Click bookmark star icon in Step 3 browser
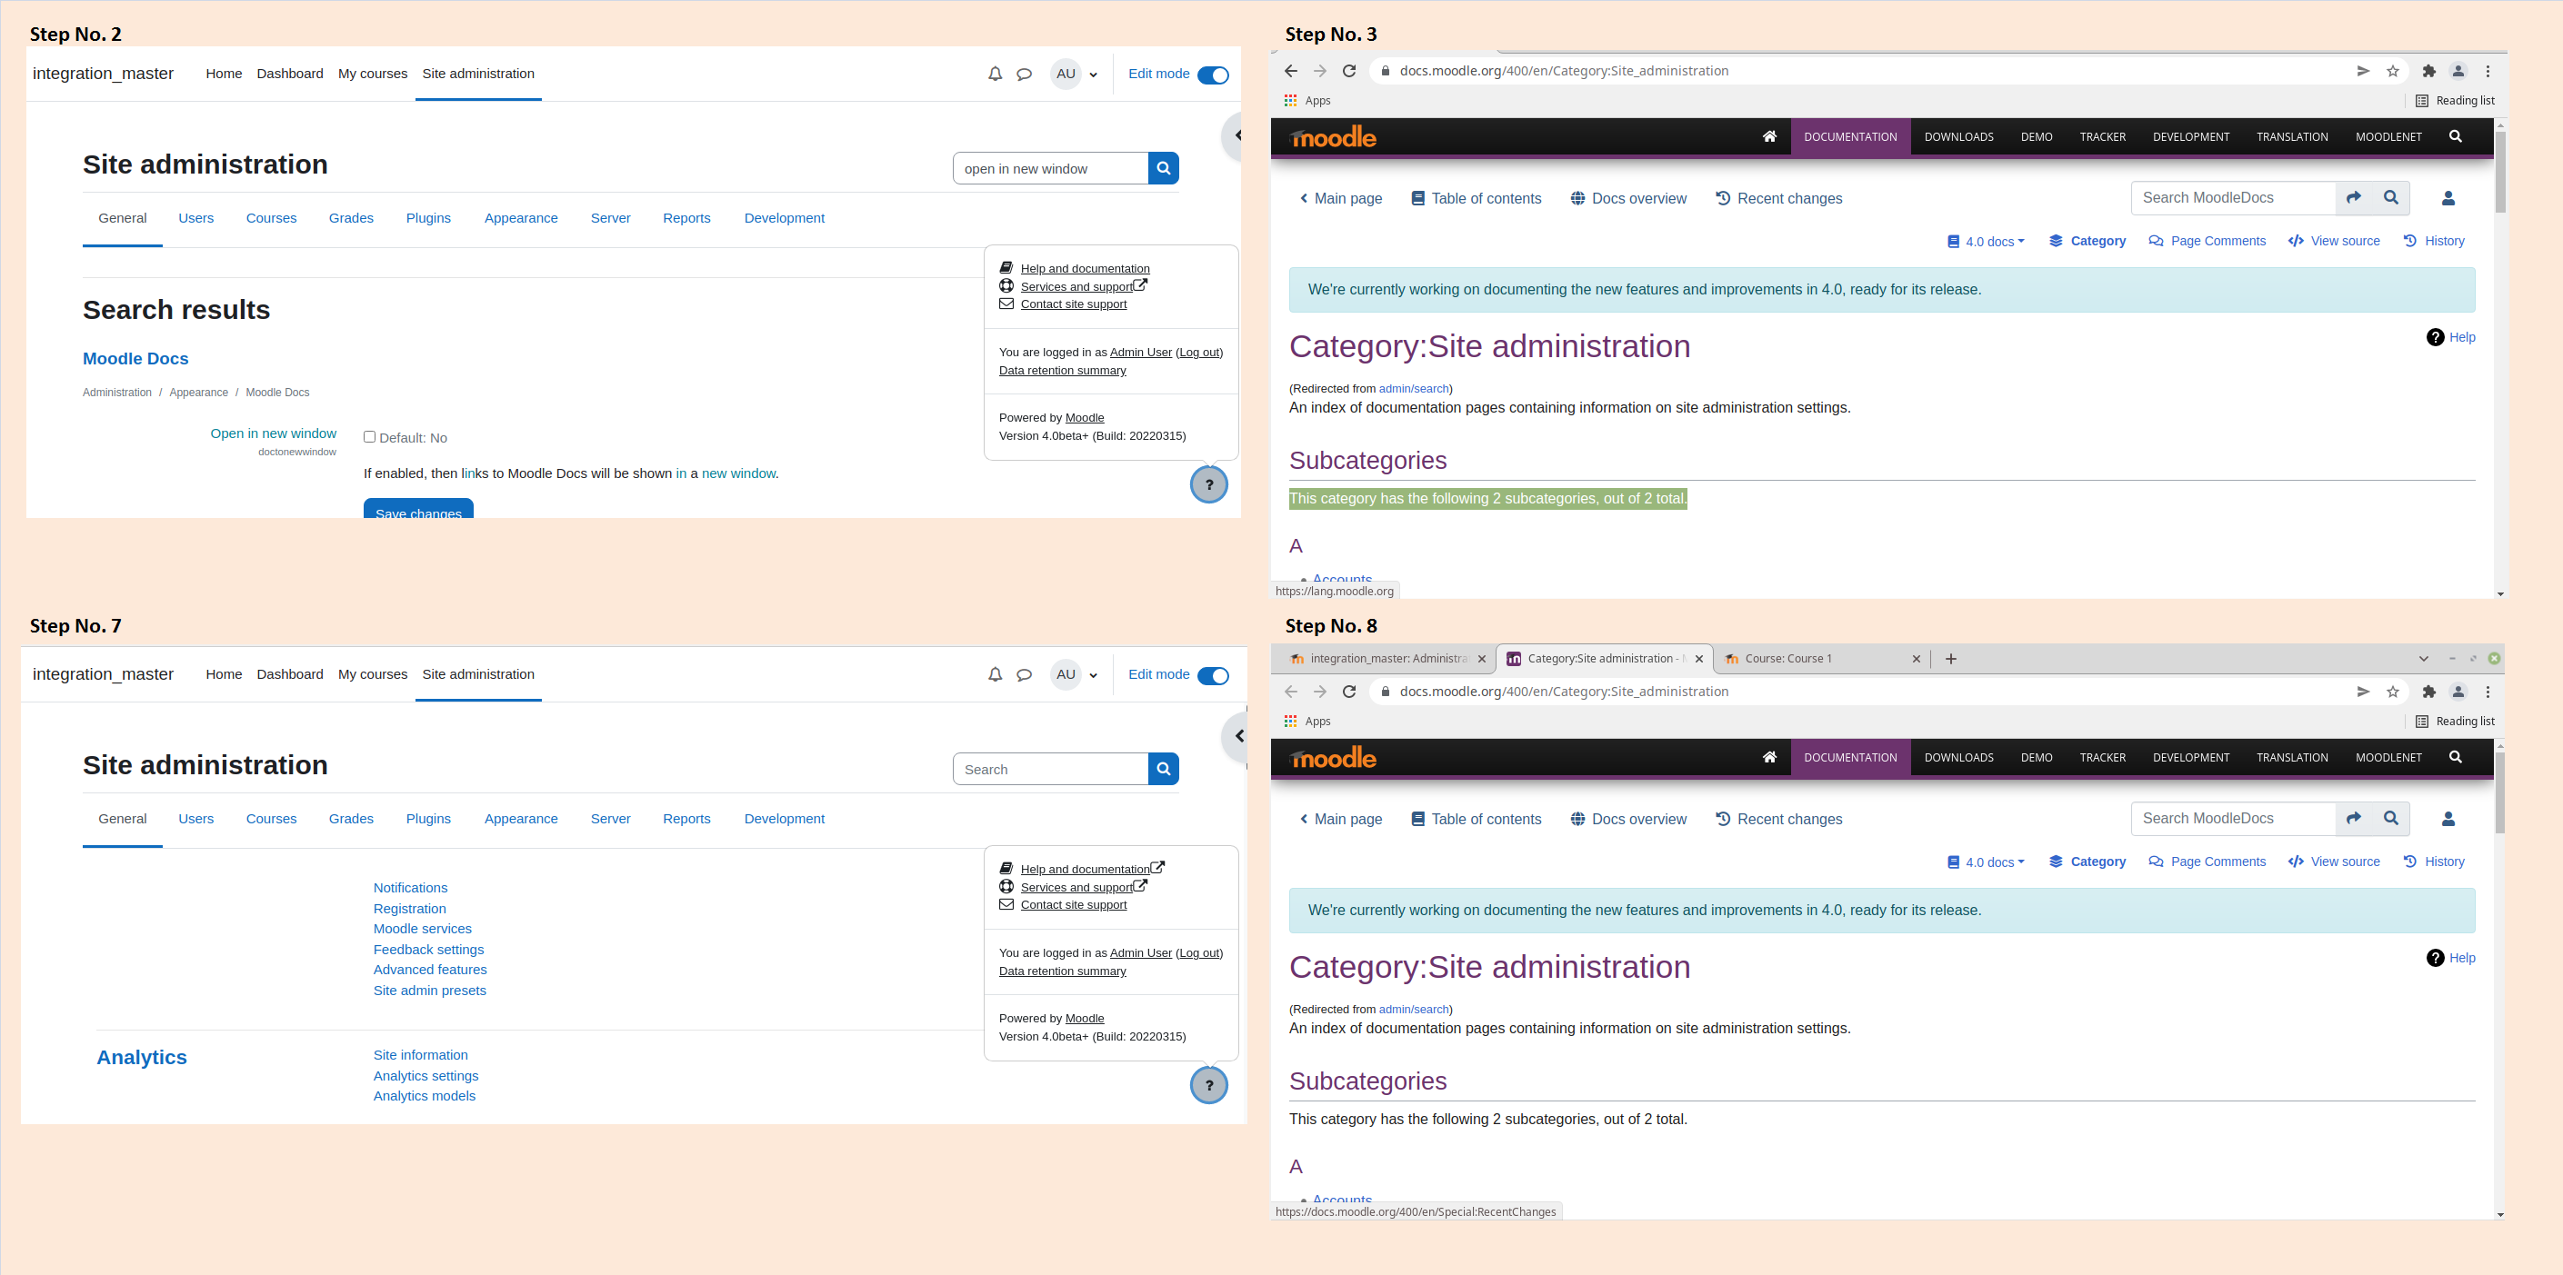 click(x=2393, y=71)
